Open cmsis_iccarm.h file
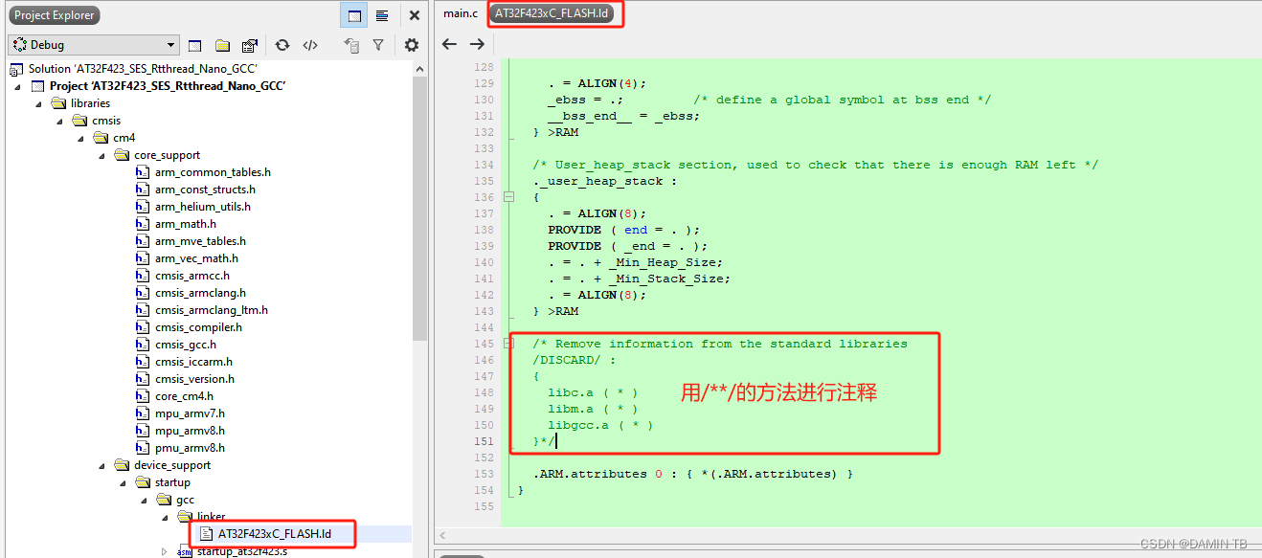The width and height of the screenshot is (1262, 558). point(193,362)
